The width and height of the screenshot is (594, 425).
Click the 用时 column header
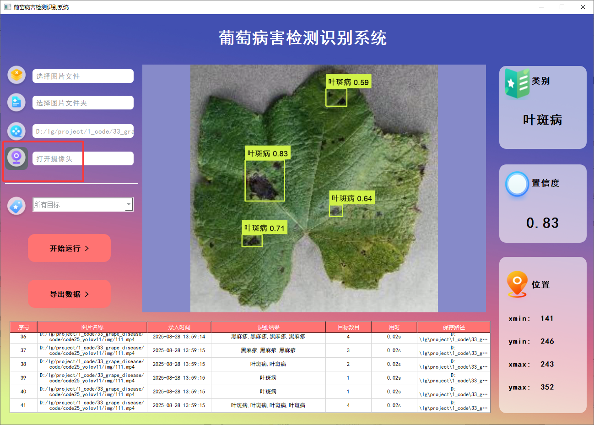pyautogui.click(x=394, y=327)
